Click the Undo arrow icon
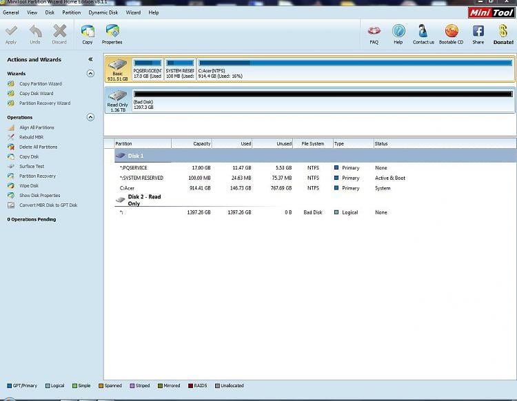This screenshot has width=517, height=401. coord(35,31)
